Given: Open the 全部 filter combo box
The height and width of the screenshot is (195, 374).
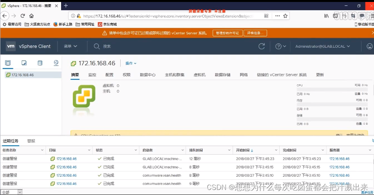Looking at the screenshot, I should pyautogui.click(x=11, y=192).
